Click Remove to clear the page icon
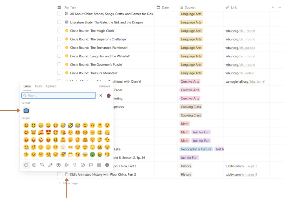Image resolution: width=297 pixels, height=198 pixels. [104, 86]
